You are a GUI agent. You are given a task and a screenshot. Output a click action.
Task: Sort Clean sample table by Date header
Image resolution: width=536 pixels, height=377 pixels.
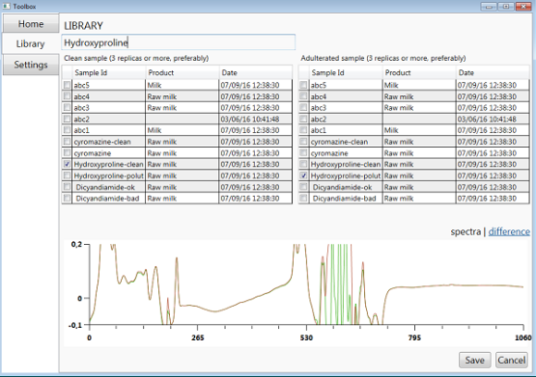point(255,72)
